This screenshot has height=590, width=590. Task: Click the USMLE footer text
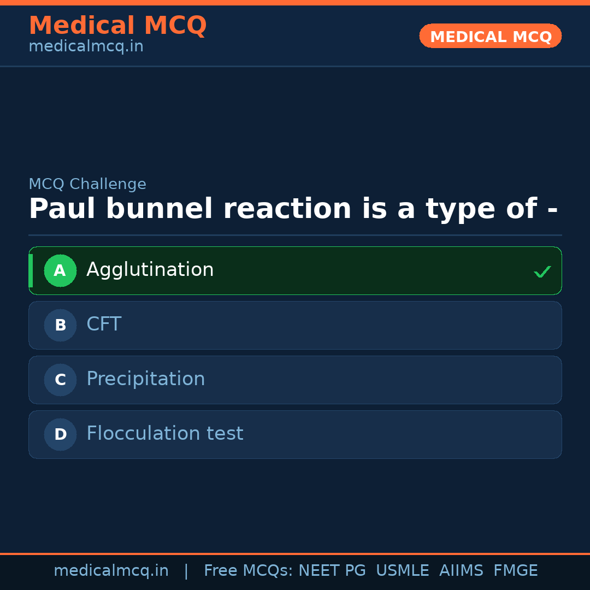tap(402, 571)
